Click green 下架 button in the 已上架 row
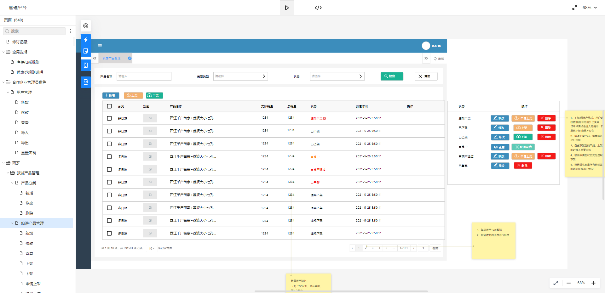 pos(523,137)
